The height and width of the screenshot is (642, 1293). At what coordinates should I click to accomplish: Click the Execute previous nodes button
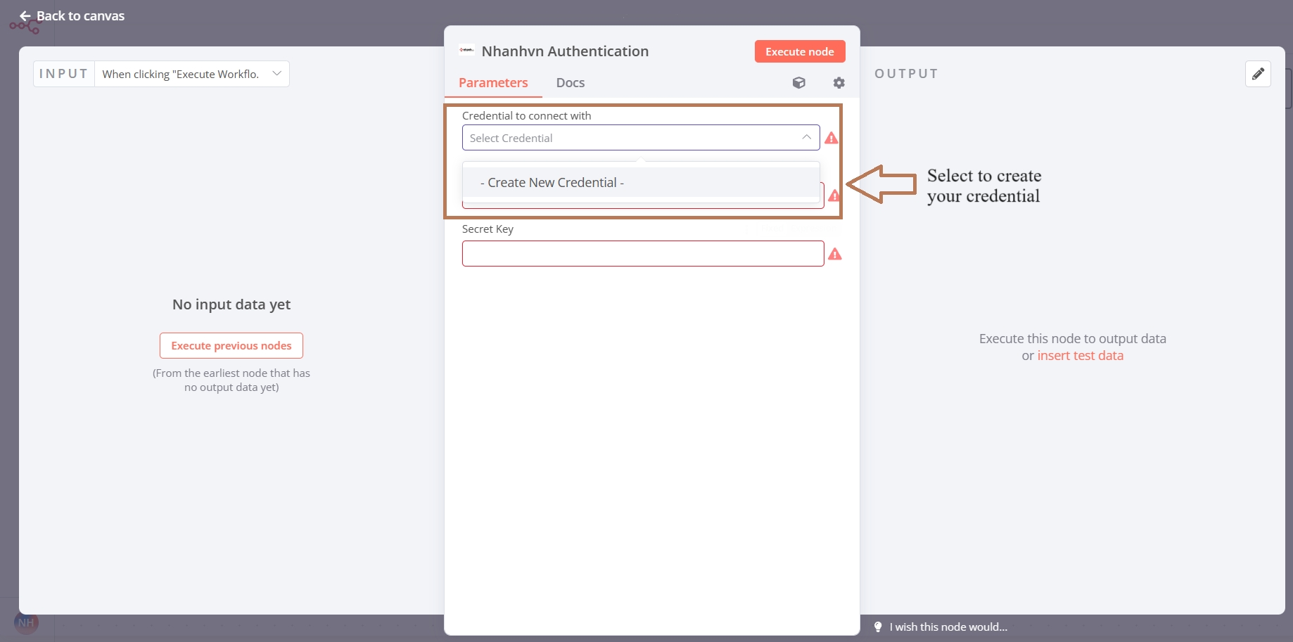[231, 346]
